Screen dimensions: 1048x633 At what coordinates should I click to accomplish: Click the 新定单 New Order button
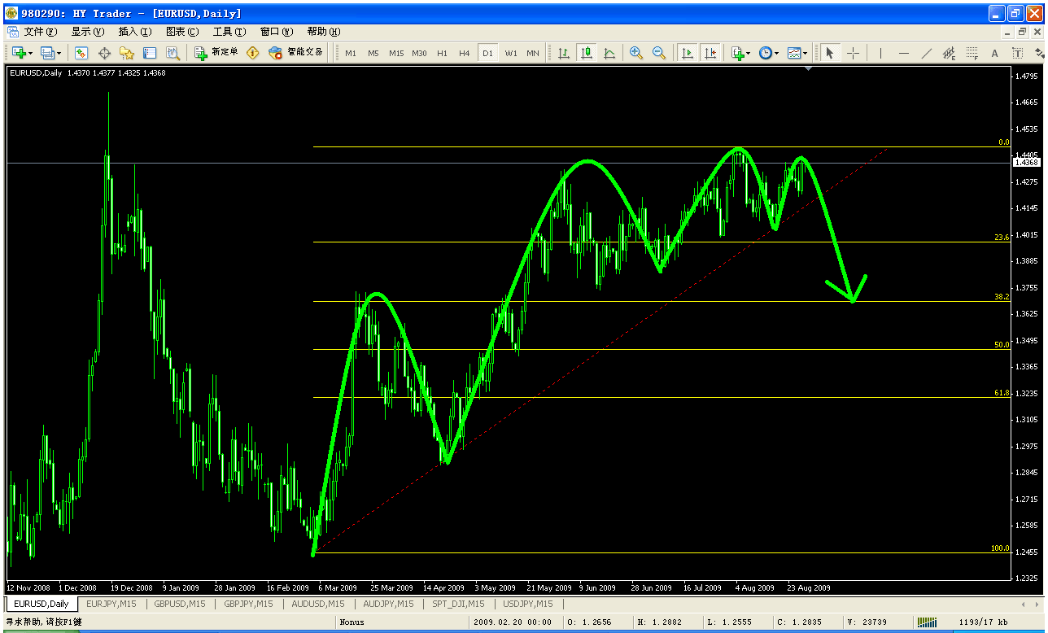coord(216,53)
